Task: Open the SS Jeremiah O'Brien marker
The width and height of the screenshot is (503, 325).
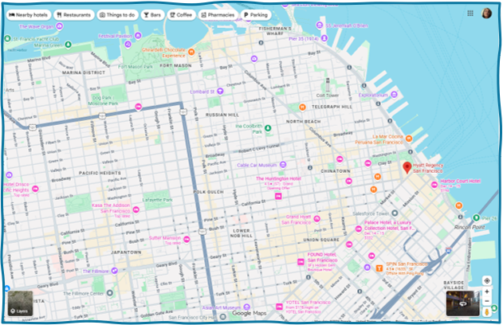Action: 319,25
